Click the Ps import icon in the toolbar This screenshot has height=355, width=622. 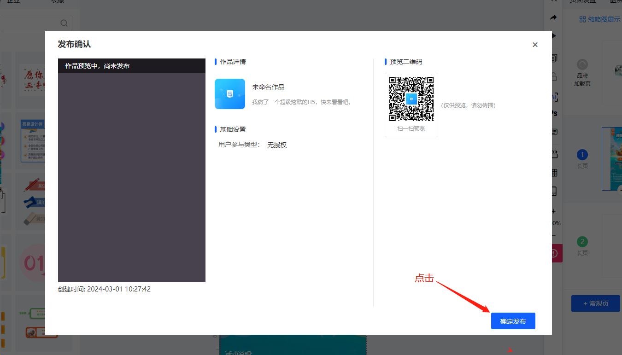coord(554,113)
